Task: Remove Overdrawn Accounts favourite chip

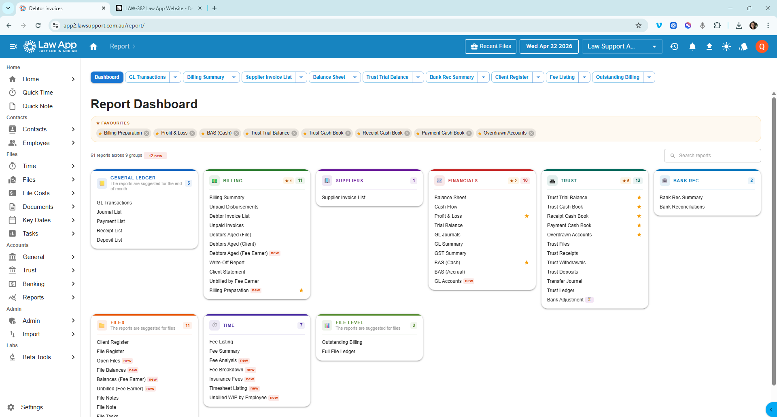Action: click(x=531, y=133)
